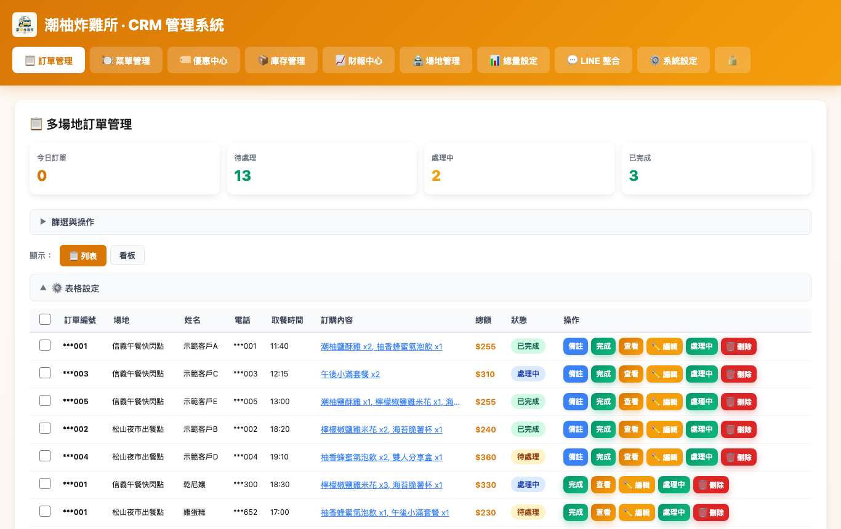Select the 列表 view button

pos(83,255)
